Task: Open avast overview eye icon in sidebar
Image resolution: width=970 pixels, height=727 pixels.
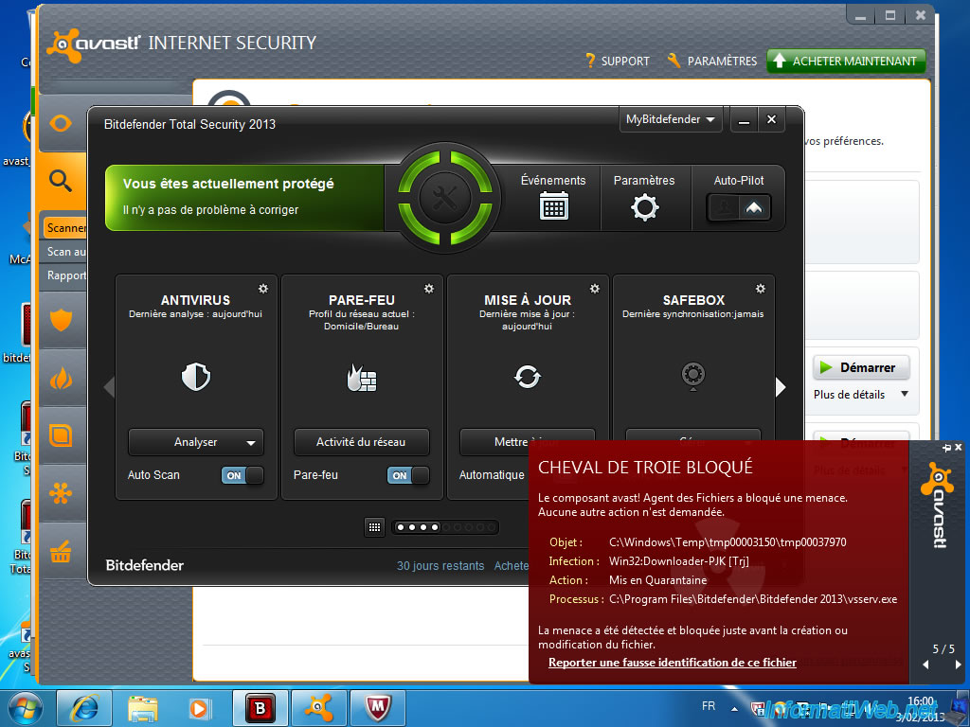Action: 61,124
